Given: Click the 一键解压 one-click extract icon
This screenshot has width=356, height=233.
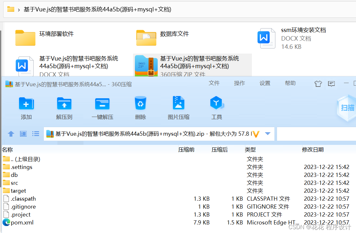Looking at the screenshot, I should 102,104.
